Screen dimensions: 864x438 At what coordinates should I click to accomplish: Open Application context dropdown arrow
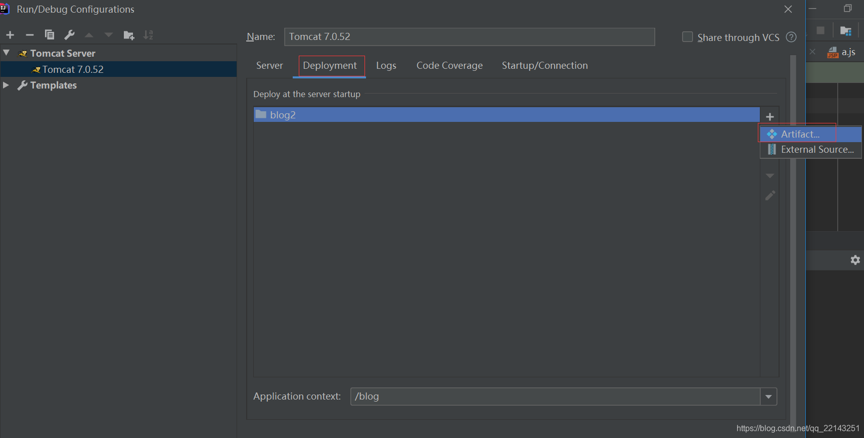click(768, 397)
